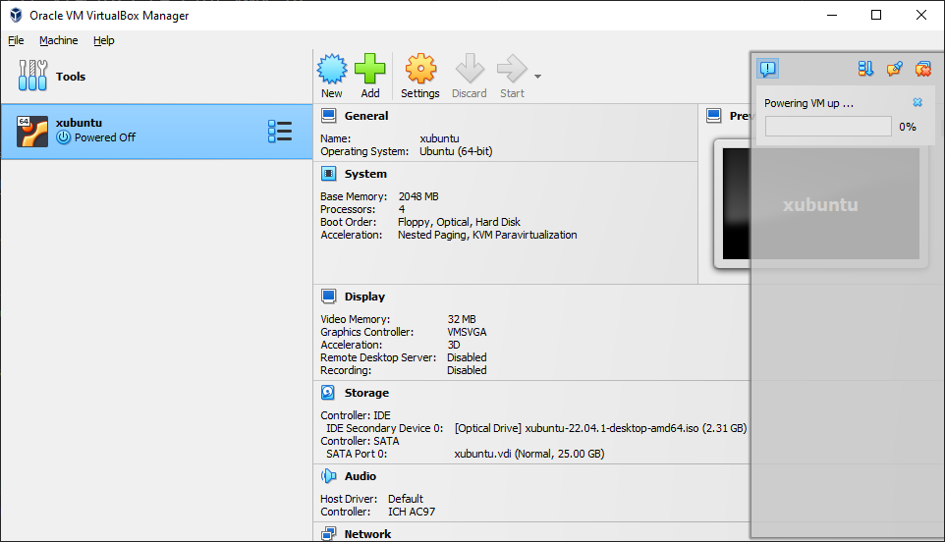Click the General section monitor icon
This screenshot has height=542, width=945.
(328, 116)
